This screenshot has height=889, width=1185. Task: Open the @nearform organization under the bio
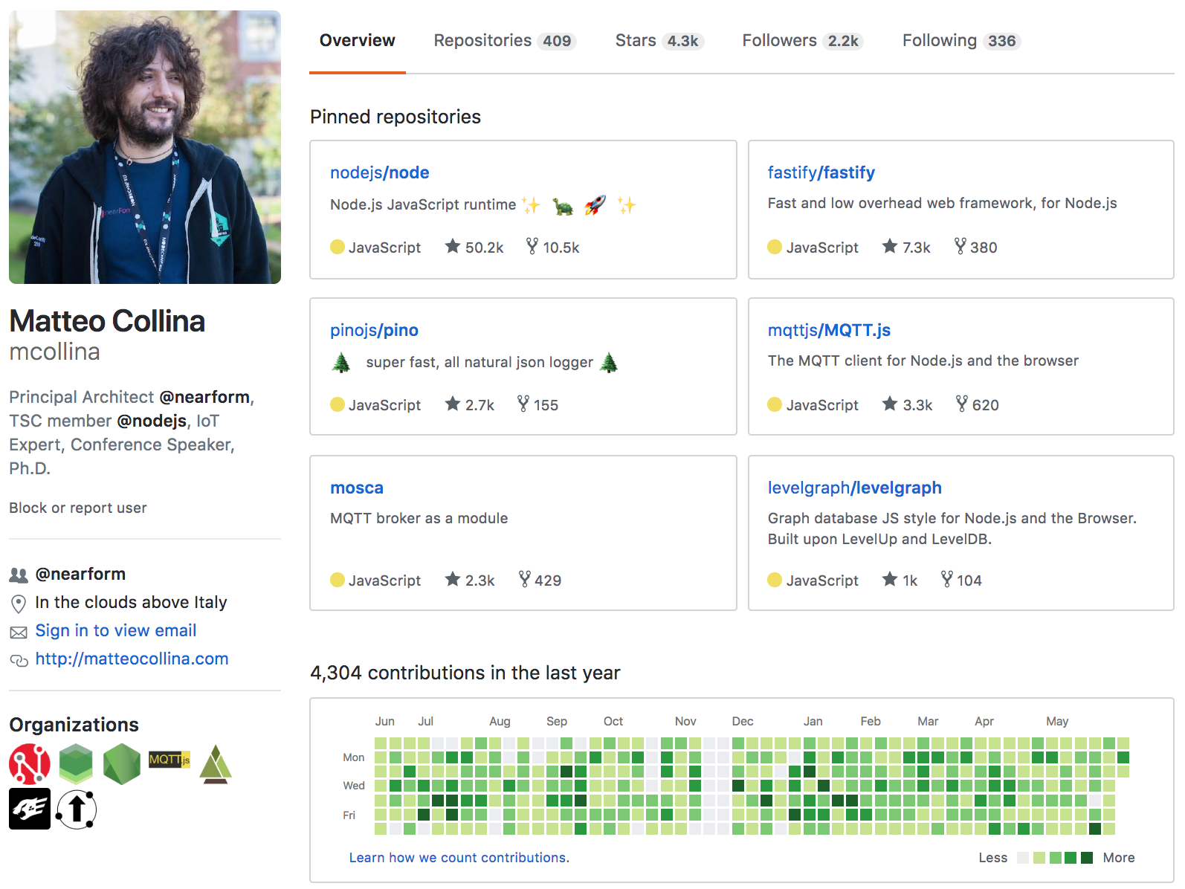[80, 574]
